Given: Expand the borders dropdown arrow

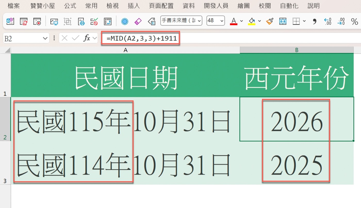Looking at the screenshot, I should pos(304,21).
